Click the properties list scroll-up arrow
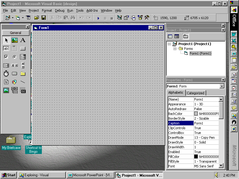The width and height of the screenshot is (239, 179). click(221, 100)
